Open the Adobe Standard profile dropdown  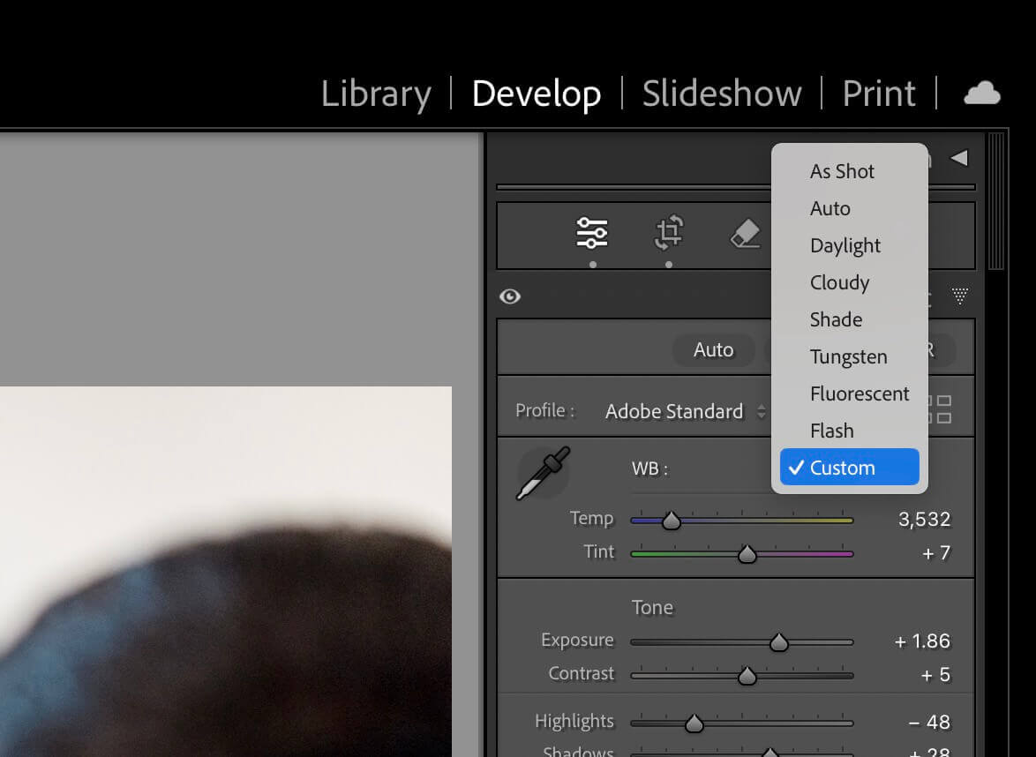pyautogui.click(x=685, y=411)
